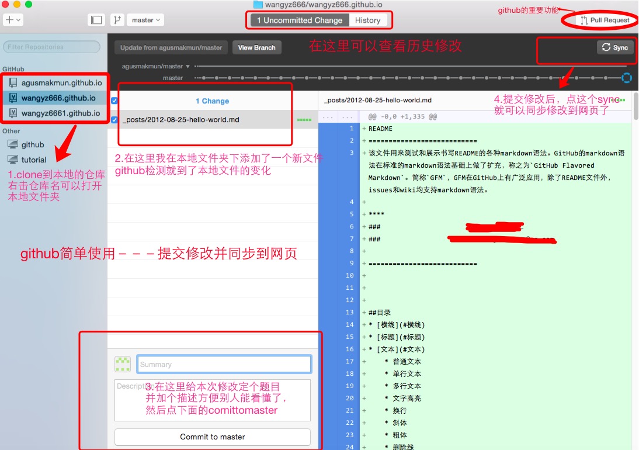639x450 pixels.
Task: Click the Commit to master button
Action: (213, 437)
